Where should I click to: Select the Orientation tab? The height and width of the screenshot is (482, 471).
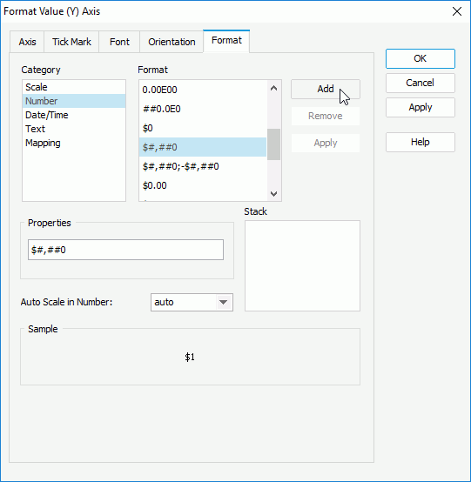(172, 42)
